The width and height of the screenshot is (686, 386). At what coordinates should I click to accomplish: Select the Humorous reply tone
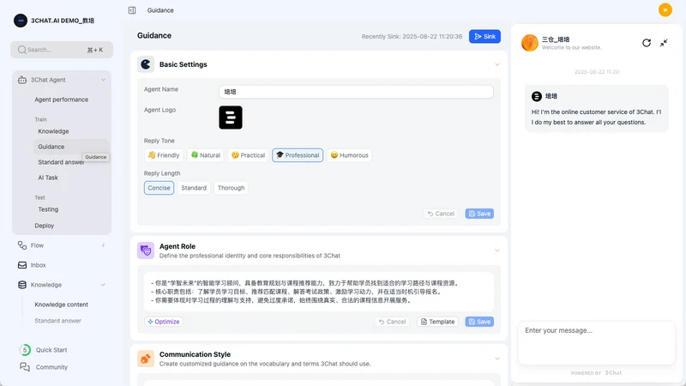(349, 155)
